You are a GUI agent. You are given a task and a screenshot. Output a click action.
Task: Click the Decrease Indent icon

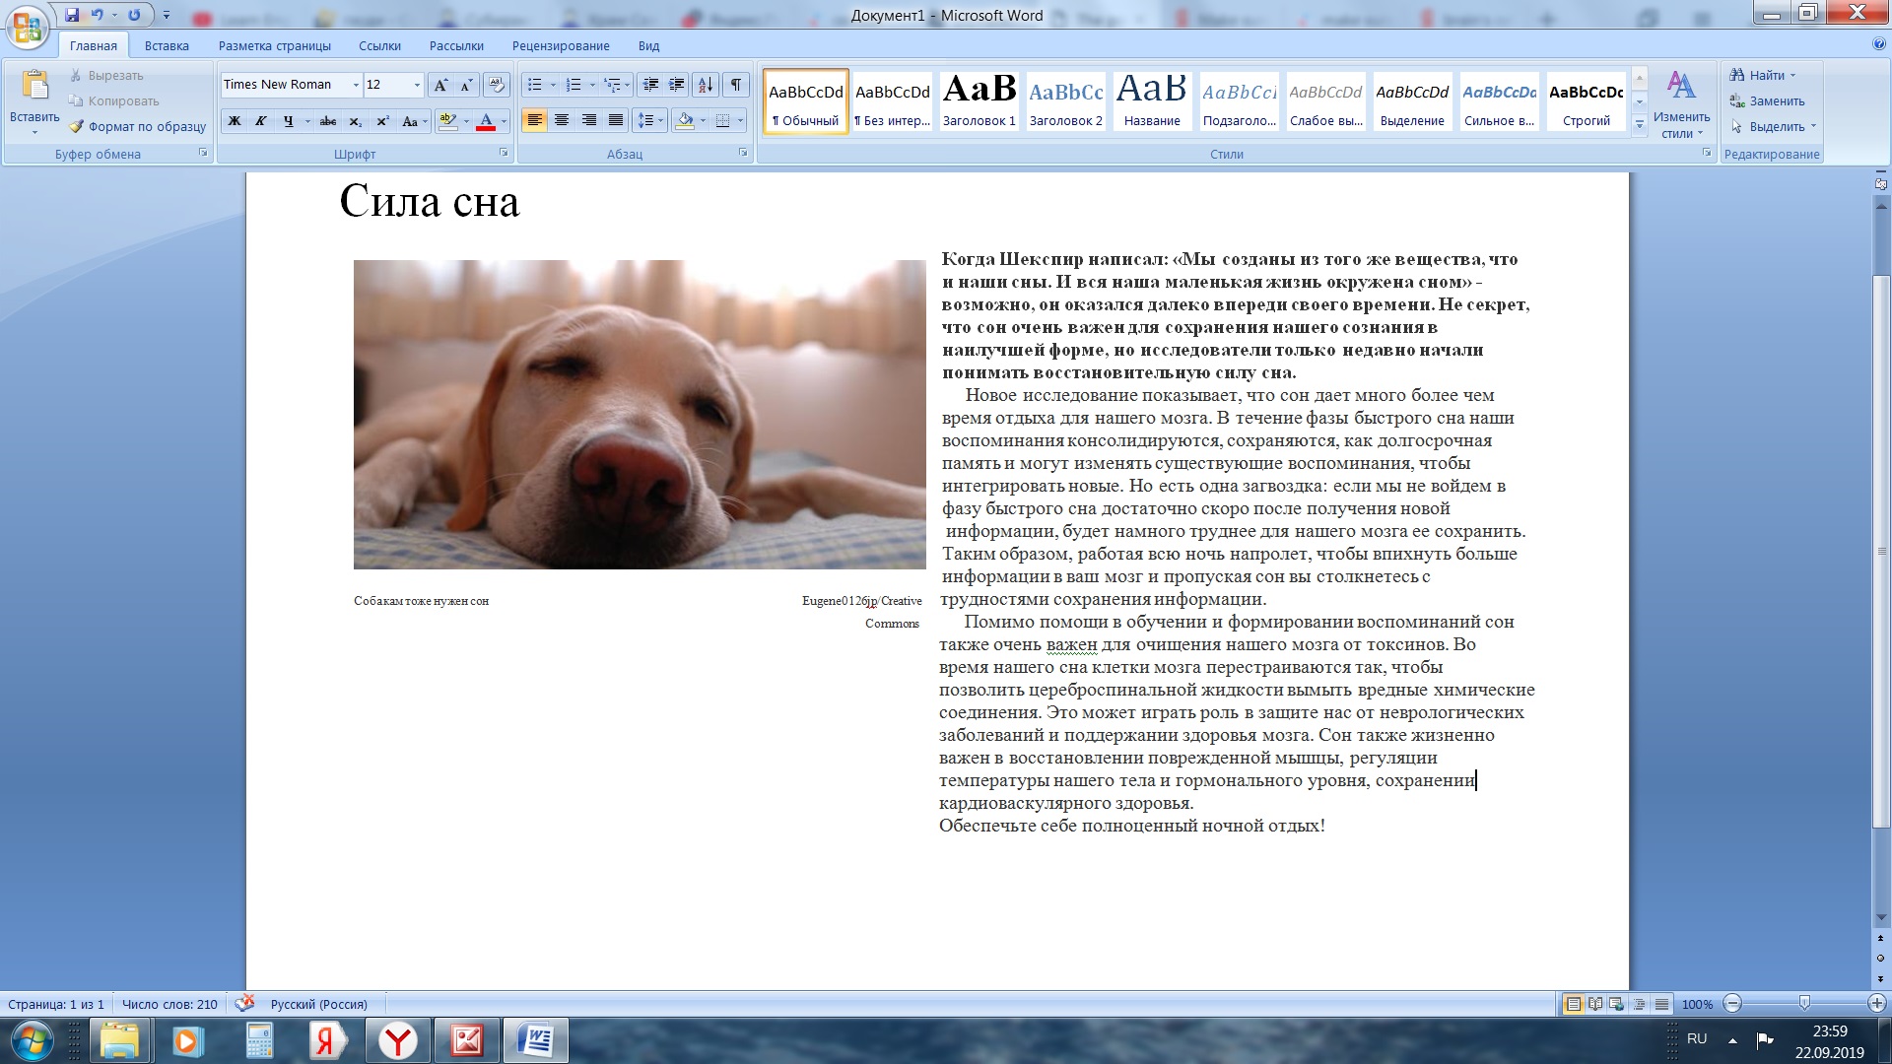(x=650, y=85)
